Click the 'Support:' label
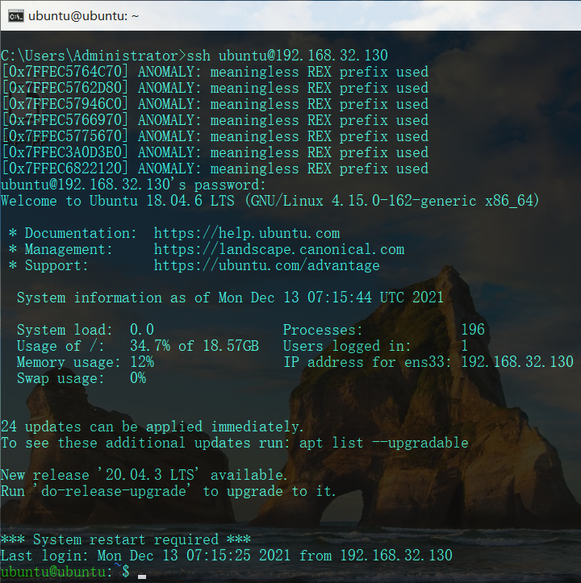581x583 pixels. [x=56, y=265]
